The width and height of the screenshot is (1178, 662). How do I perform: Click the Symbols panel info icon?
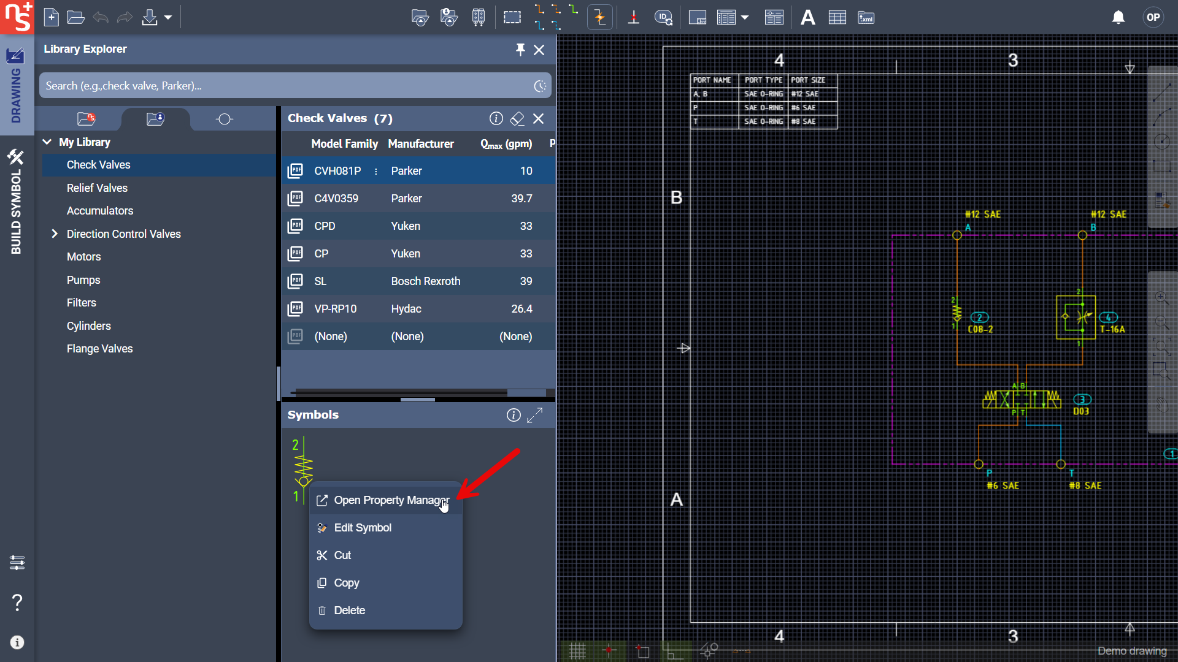[x=514, y=415]
